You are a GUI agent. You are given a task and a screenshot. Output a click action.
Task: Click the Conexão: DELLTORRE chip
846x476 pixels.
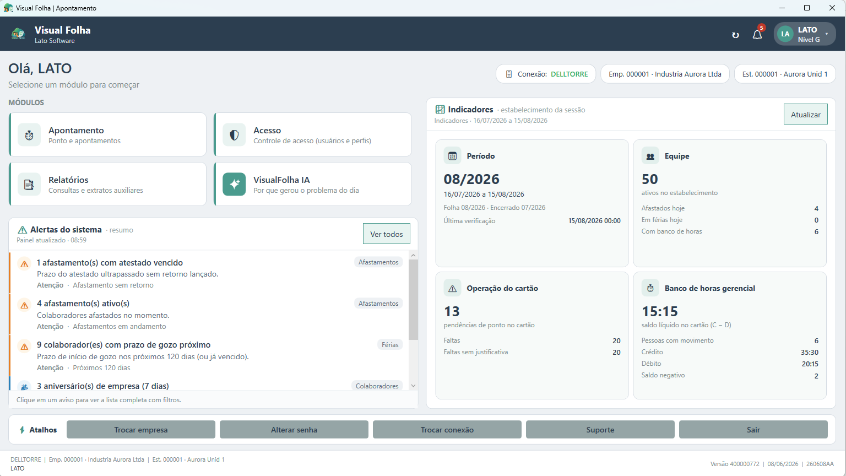546,74
